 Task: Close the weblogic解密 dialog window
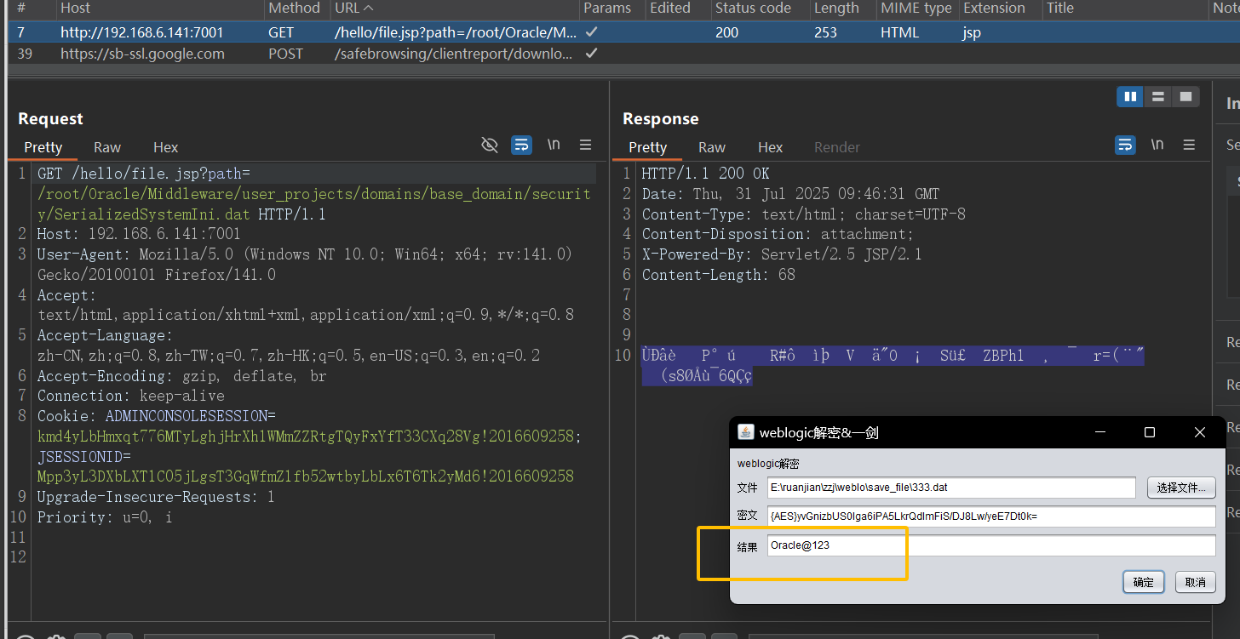tap(1200, 432)
